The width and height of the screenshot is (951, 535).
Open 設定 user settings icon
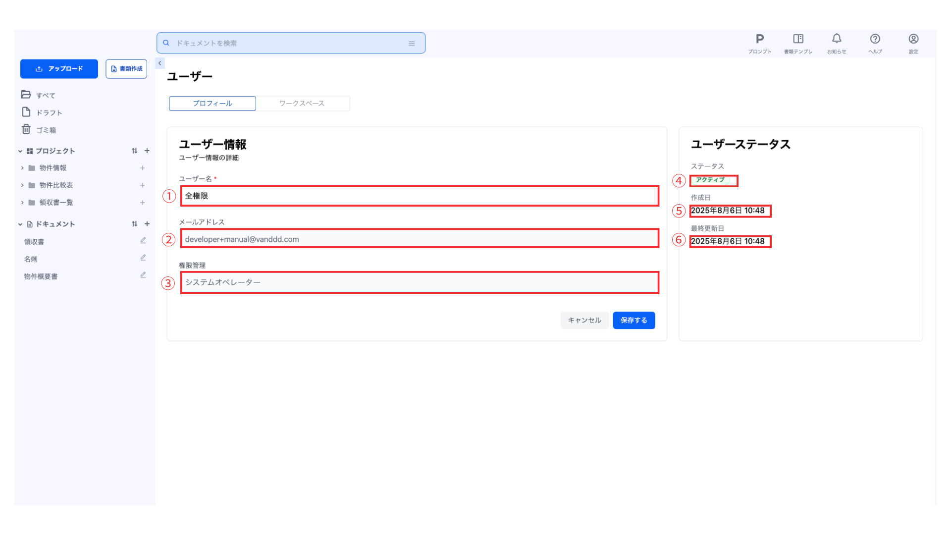click(x=913, y=39)
